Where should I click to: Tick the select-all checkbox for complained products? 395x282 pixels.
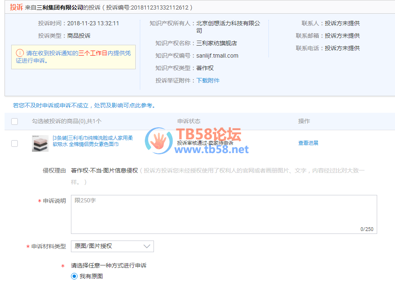(x=15, y=122)
